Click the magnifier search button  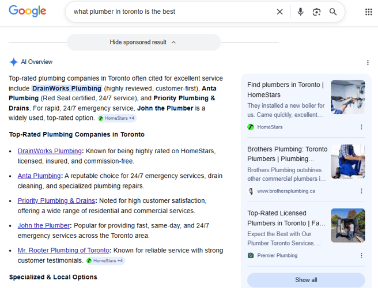[333, 12]
